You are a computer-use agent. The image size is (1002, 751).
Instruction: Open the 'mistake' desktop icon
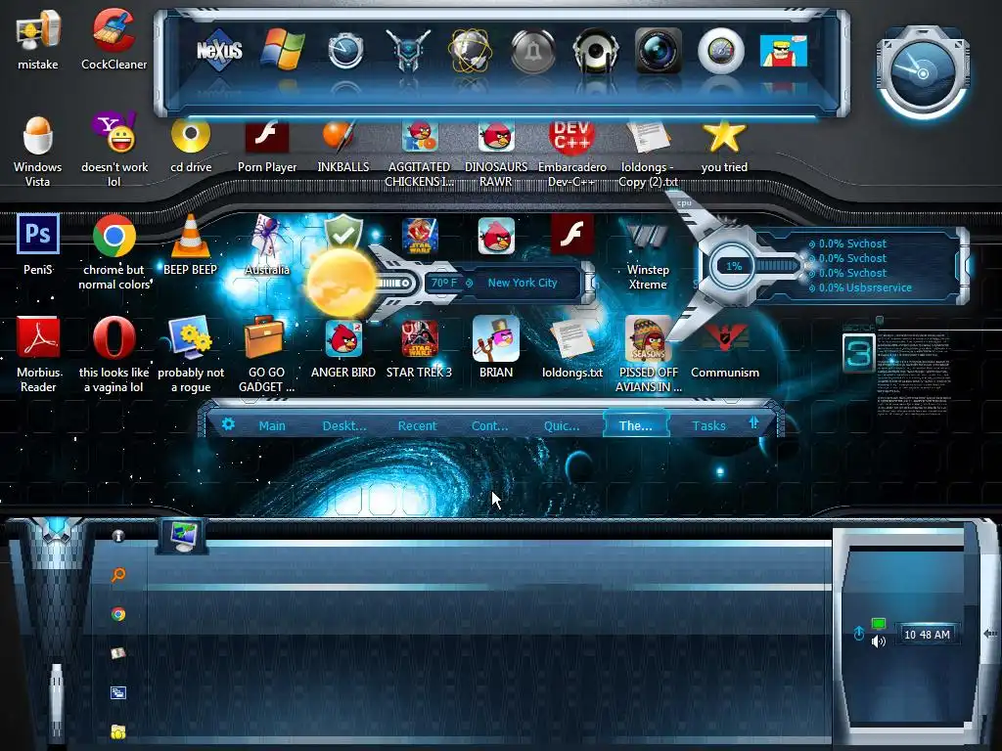point(38,39)
